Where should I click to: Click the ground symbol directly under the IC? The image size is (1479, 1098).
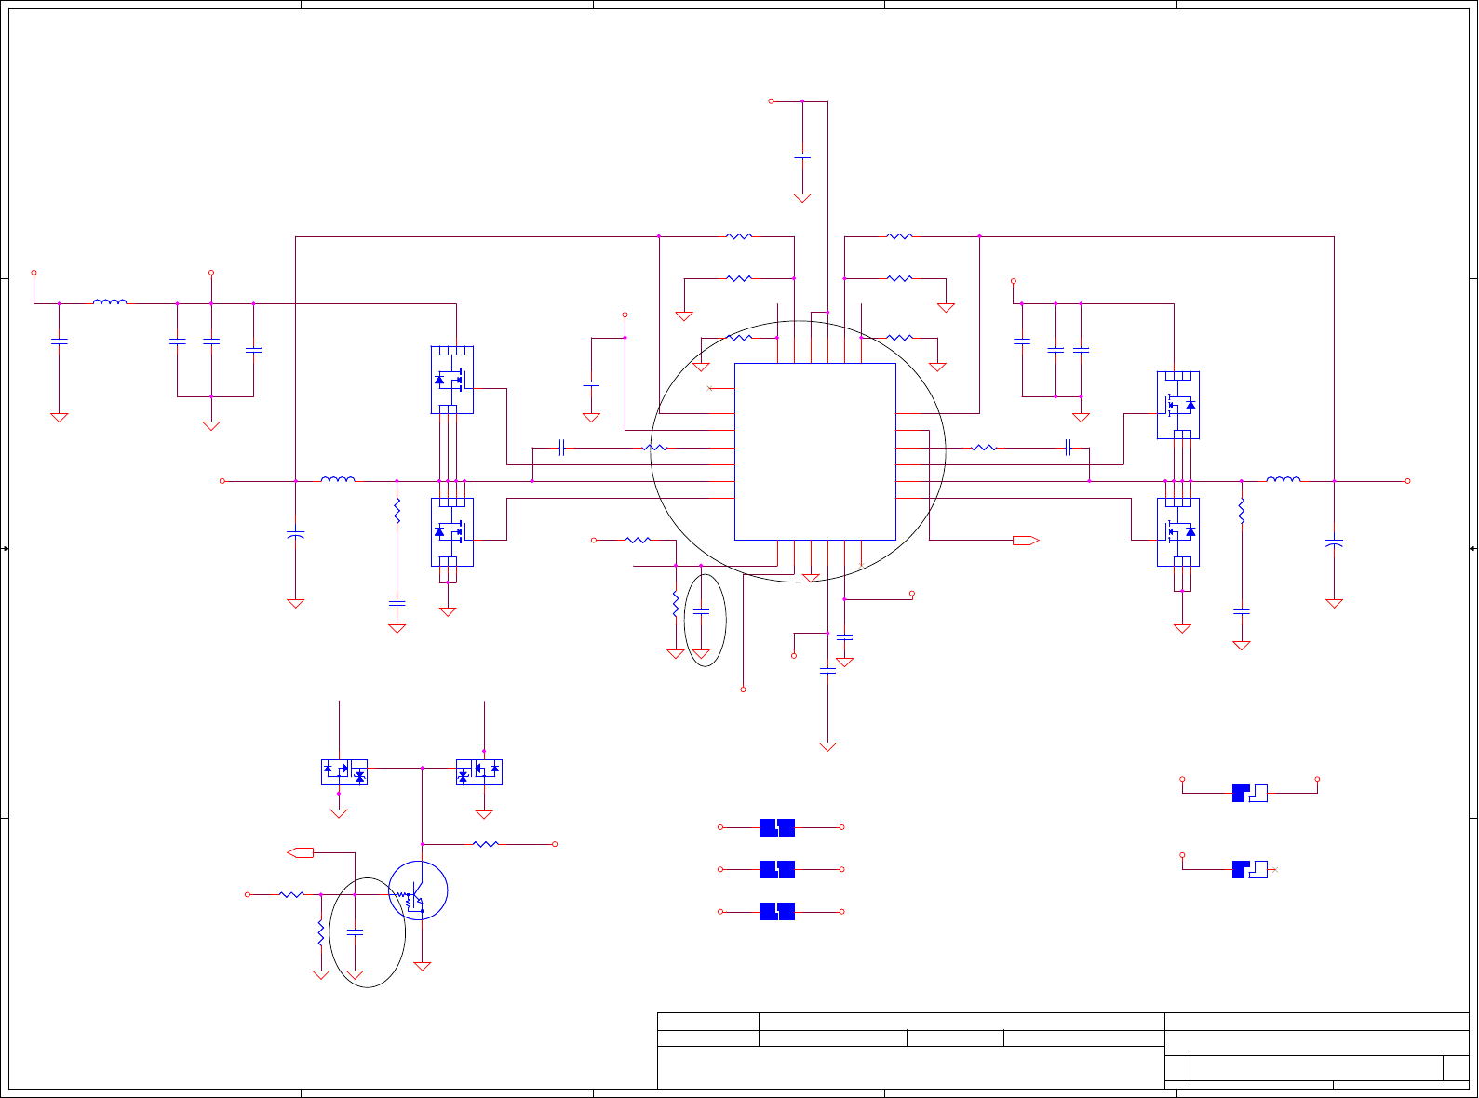pyautogui.click(x=811, y=578)
